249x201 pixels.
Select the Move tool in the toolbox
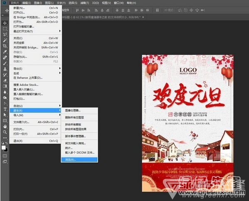[5, 23]
